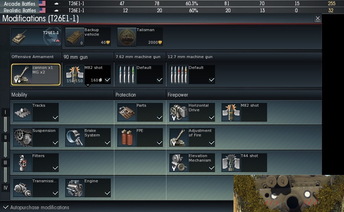The width and height of the screenshot is (344, 212).
Task: Click the 12.7 mm machine gun header
Action: (x=244, y=57)
